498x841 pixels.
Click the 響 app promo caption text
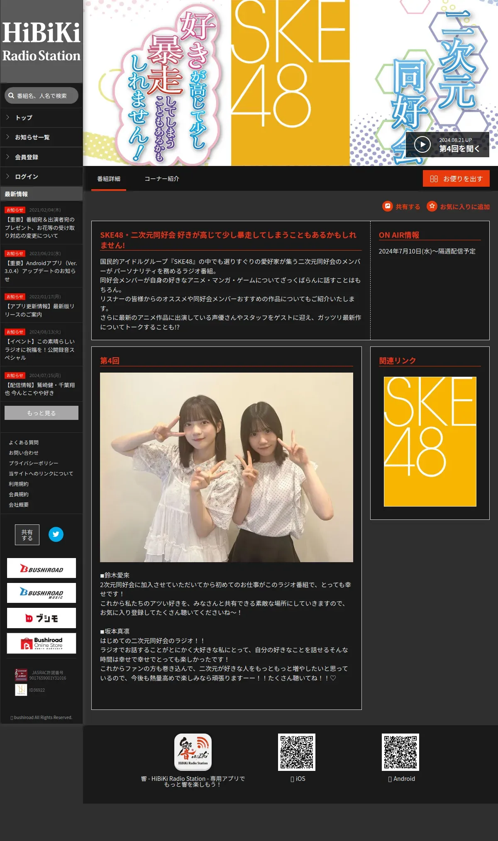point(193,781)
